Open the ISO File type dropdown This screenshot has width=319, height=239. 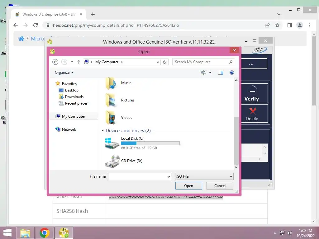point(204,176)
